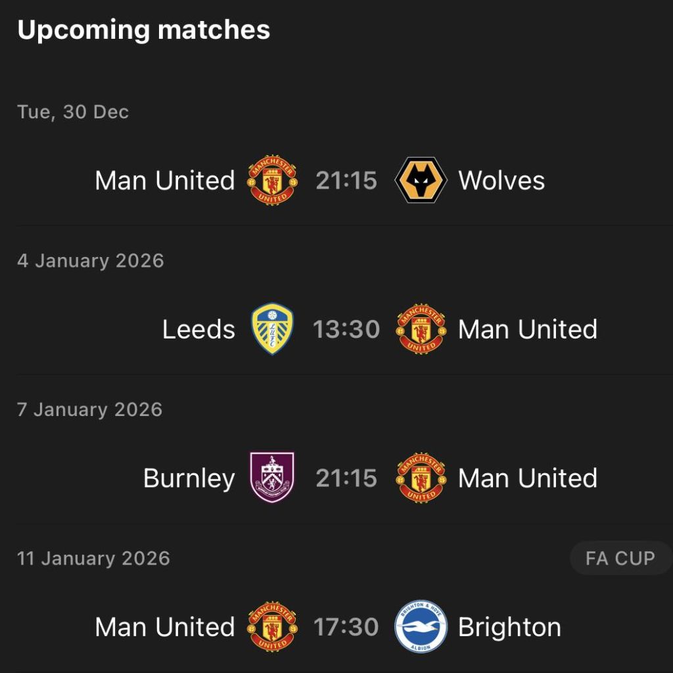This screenshot has width=673, height=673.
Task: Click Man United crest in Wolves match
Action: click(x=272, y=181)
